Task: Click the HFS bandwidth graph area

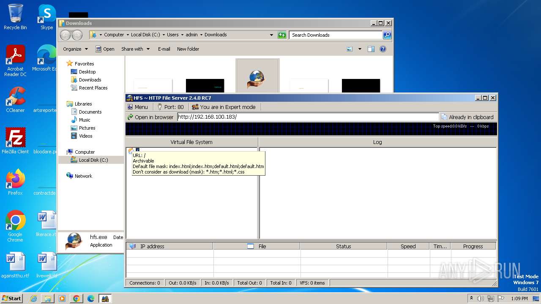Action: click(x=311, y=129)
